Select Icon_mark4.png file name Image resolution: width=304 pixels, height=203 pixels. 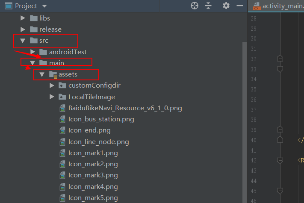click(93, 187)
